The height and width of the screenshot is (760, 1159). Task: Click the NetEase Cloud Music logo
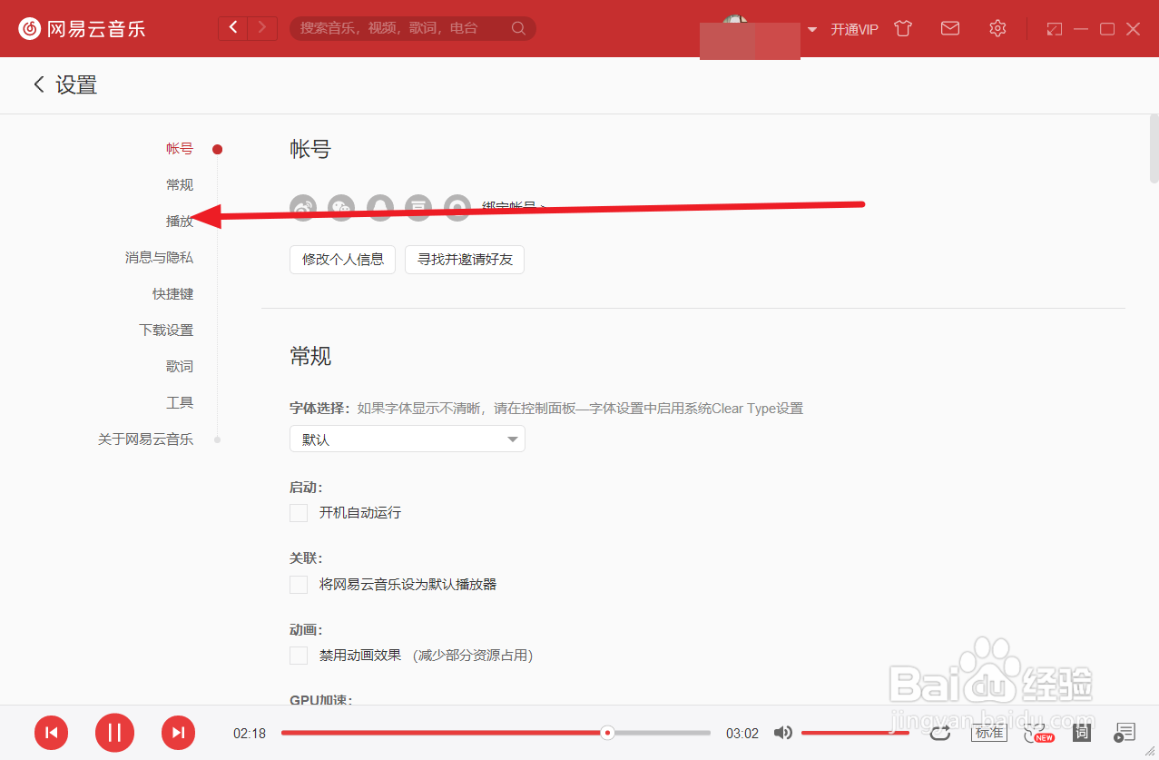82,28
